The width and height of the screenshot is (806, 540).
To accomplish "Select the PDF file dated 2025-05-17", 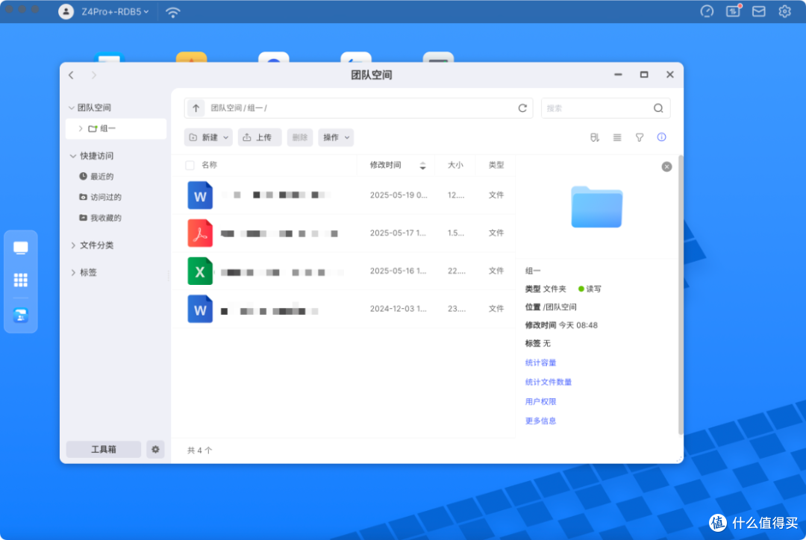I will click(x=343, y=233).
